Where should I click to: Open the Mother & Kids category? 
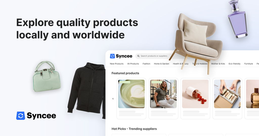(x=218, y=64)
